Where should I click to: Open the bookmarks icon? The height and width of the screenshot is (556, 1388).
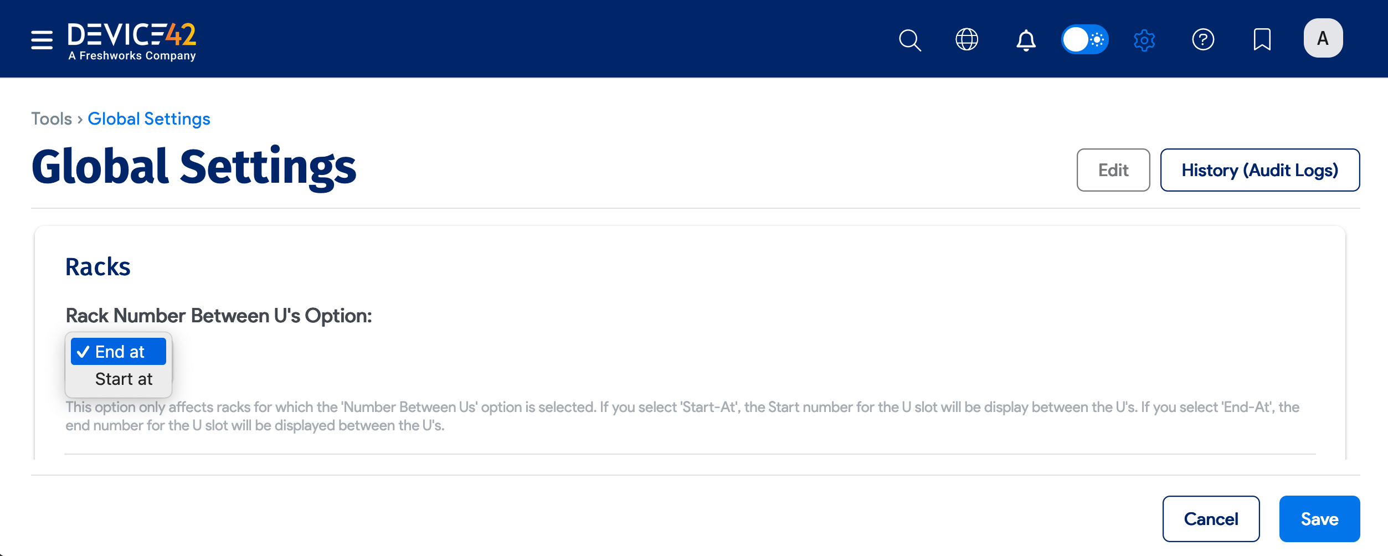pyautogui.click(x=1262, y=40)
